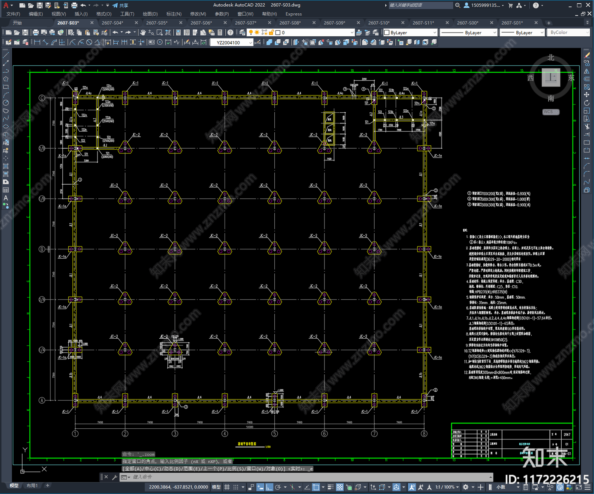
Task: Select the Diameter dimension tool
Action: coord(89,42)
